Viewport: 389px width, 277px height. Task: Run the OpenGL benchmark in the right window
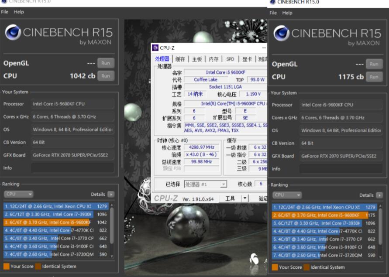(374, 63)
